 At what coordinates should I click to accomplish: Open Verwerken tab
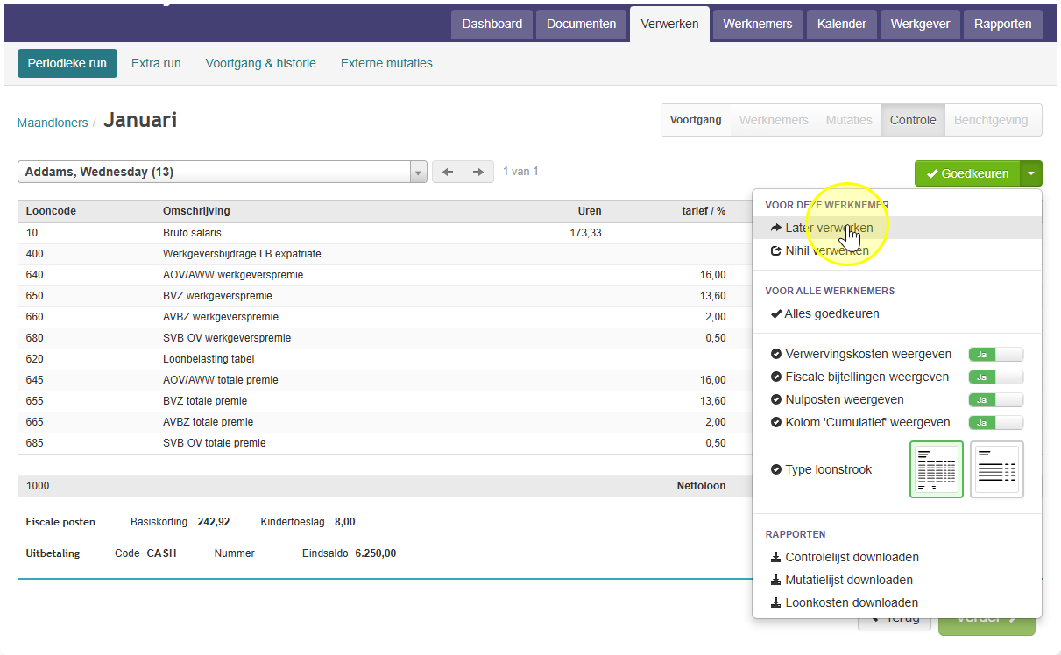click(669, 24)
